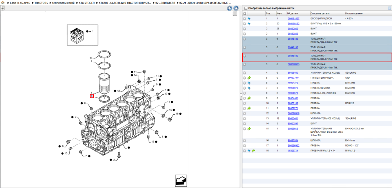Expand the row for part 99455400

[x=245, y=73]
